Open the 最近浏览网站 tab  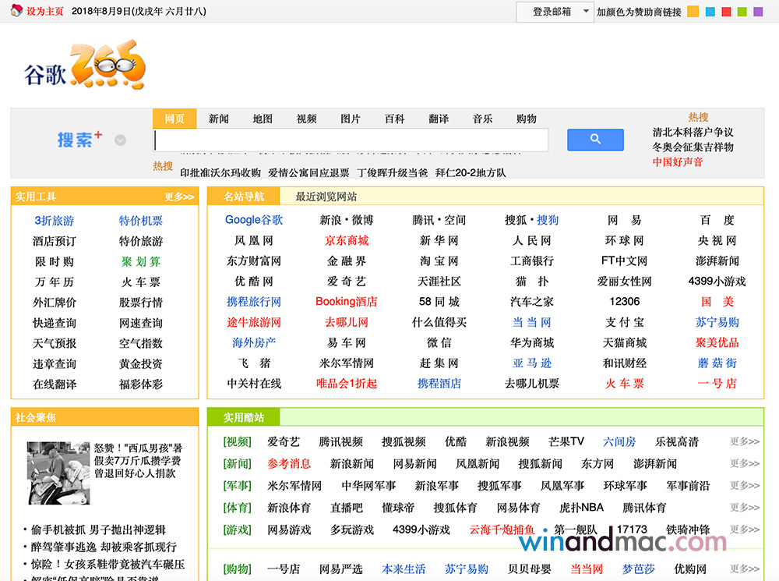tap(326, 197)
